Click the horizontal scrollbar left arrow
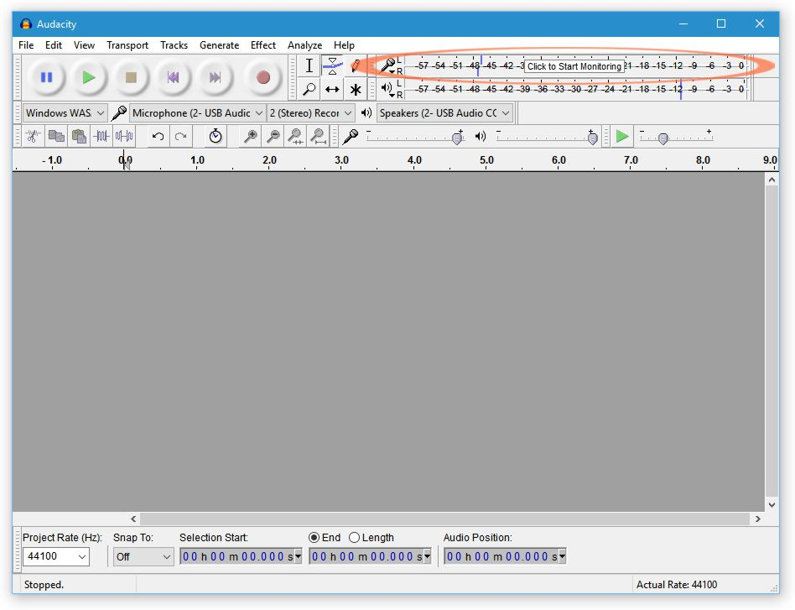Image resolution: width=795 pixels, height=610 pixels. click(133, 519)
